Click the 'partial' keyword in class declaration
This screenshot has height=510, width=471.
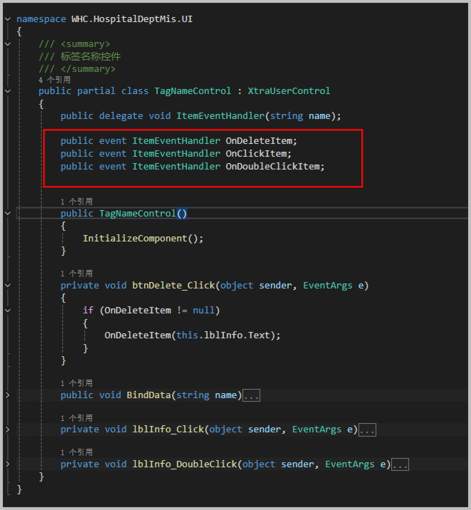tap(96, 91)
